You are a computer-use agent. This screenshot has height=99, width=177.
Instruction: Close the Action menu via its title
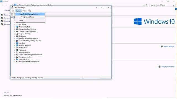[18, 11]
